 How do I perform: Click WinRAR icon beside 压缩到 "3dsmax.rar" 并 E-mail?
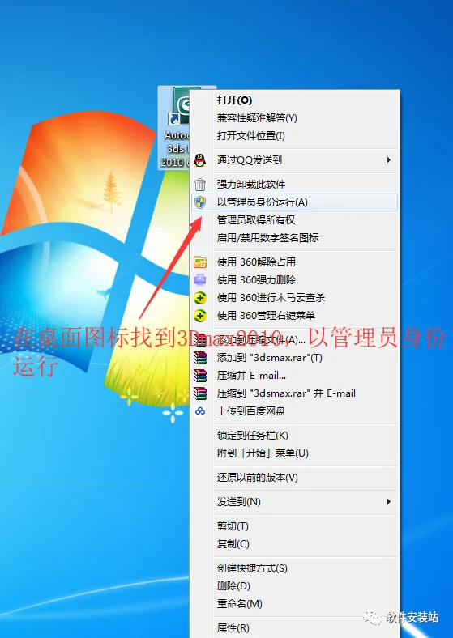point(200,393)
